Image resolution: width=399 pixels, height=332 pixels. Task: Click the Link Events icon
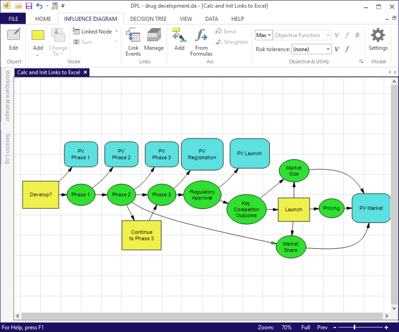pyautogui.click(x=133, y=36)
